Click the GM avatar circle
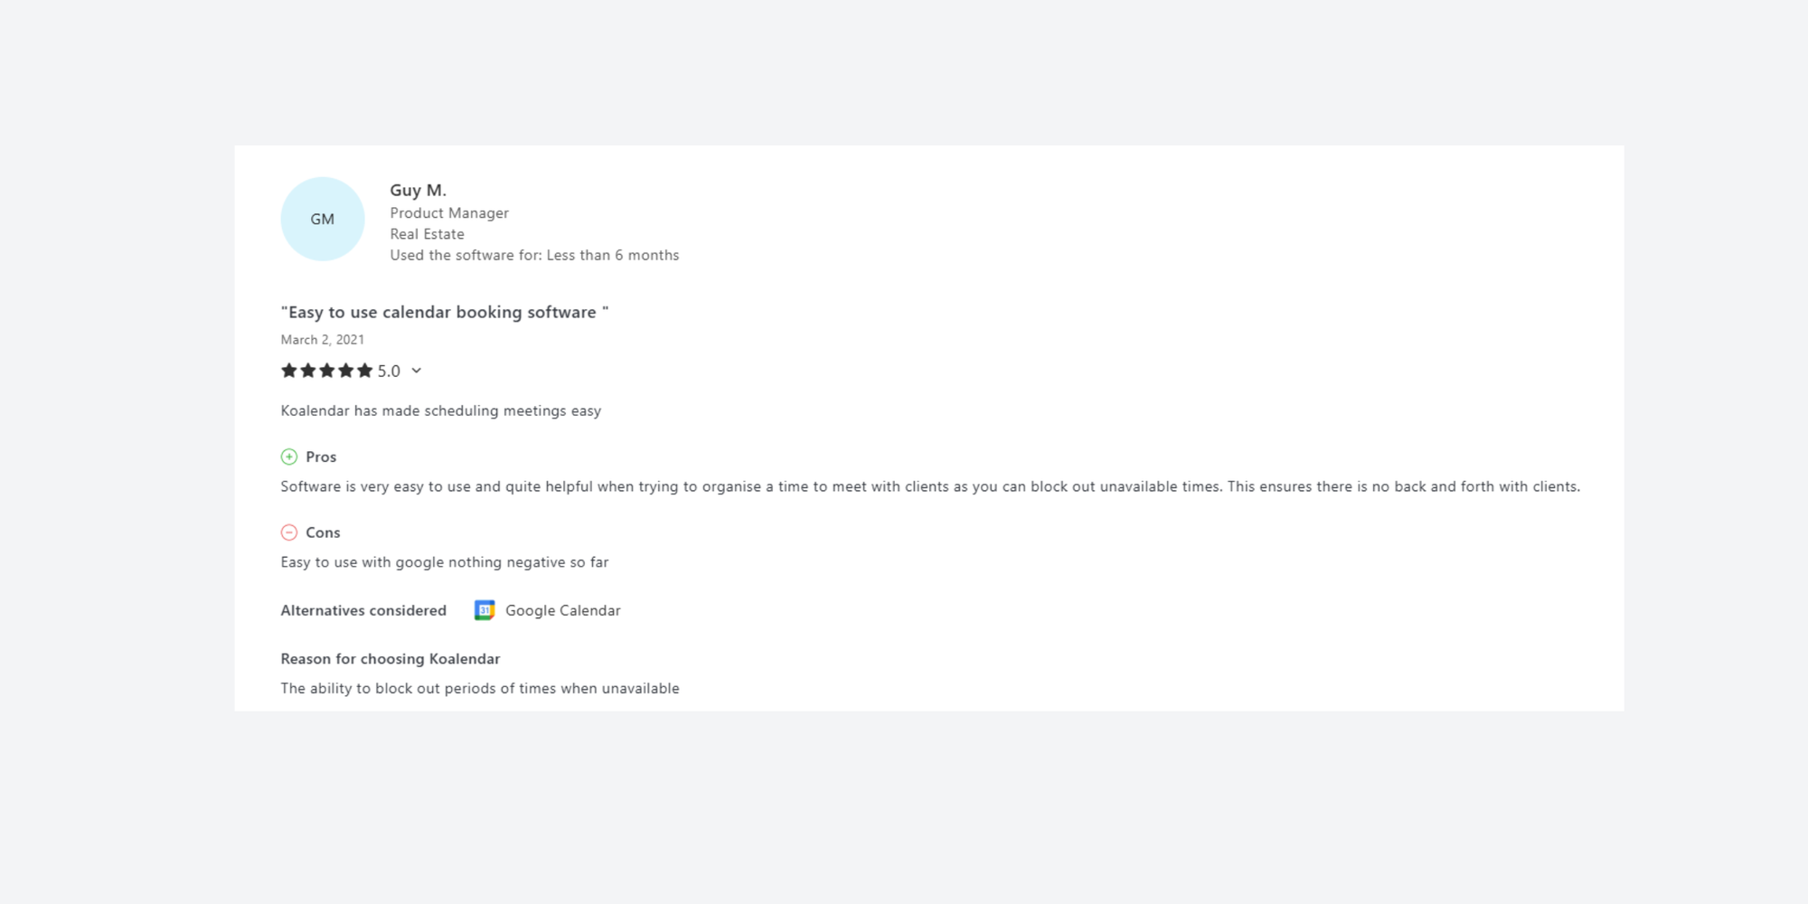Screen dimensions: 1808x904 click(322, 219)
